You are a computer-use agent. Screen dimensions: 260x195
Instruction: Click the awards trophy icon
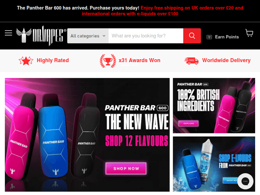coord(108,61)
